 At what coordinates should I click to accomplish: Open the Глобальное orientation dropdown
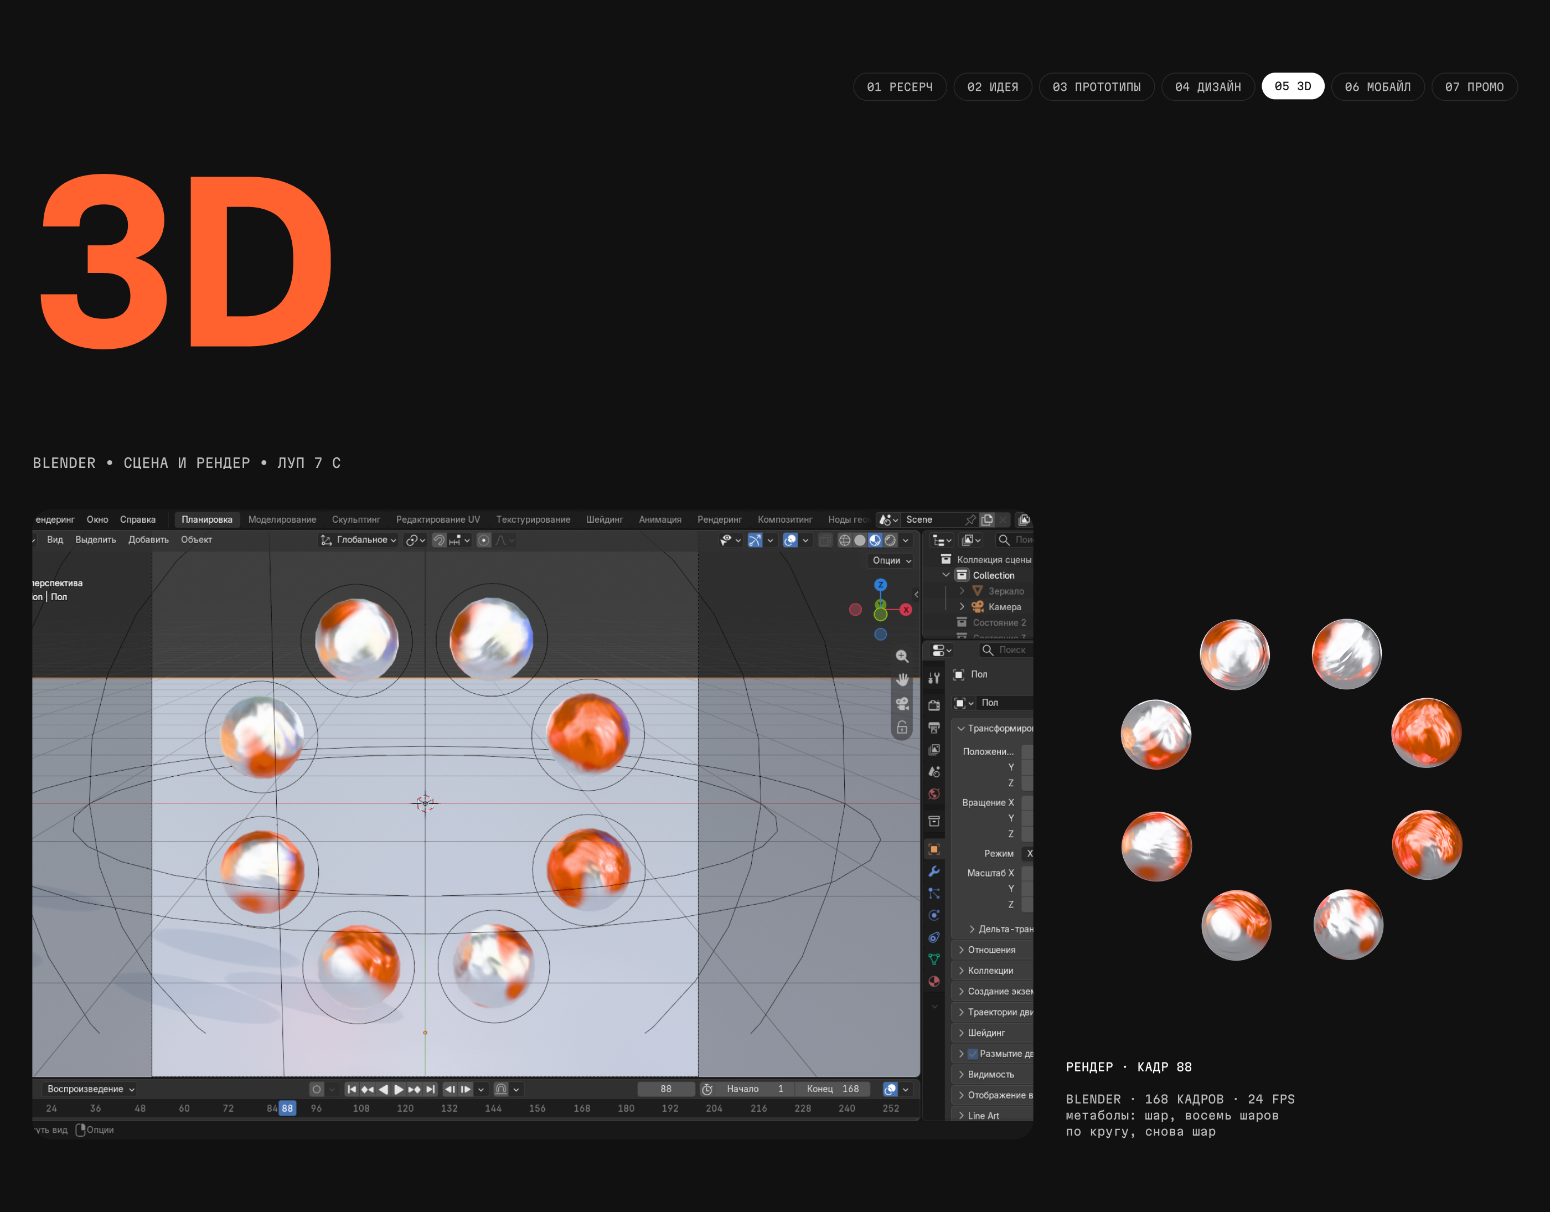(x=358, y=540)
